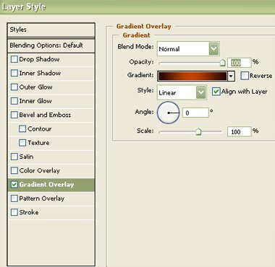Select the Inner Shadow label row
Screen dimensions: 275x267
pyautogui.click(x=40, y=73)
